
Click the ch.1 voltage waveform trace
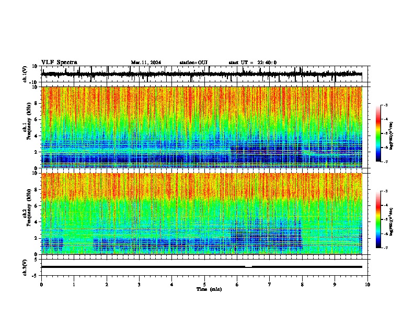tap(201, 75)
